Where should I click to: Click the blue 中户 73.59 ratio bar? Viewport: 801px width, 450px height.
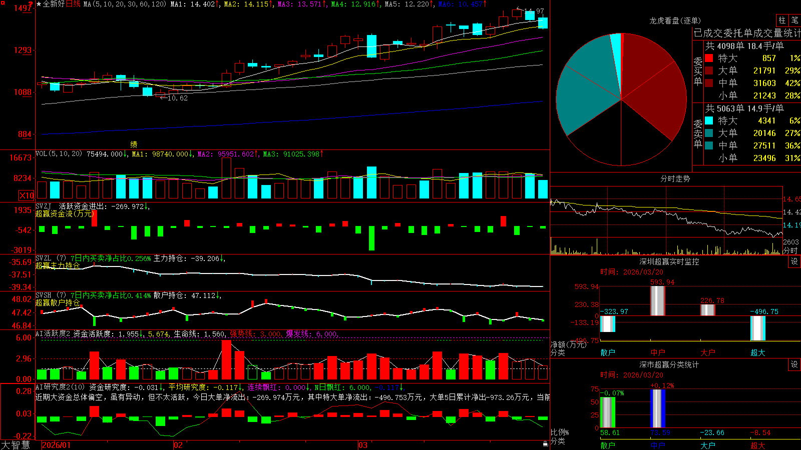point(658,408)
